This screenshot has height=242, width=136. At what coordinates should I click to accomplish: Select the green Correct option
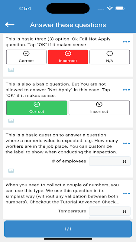click(x=37, y=108)
